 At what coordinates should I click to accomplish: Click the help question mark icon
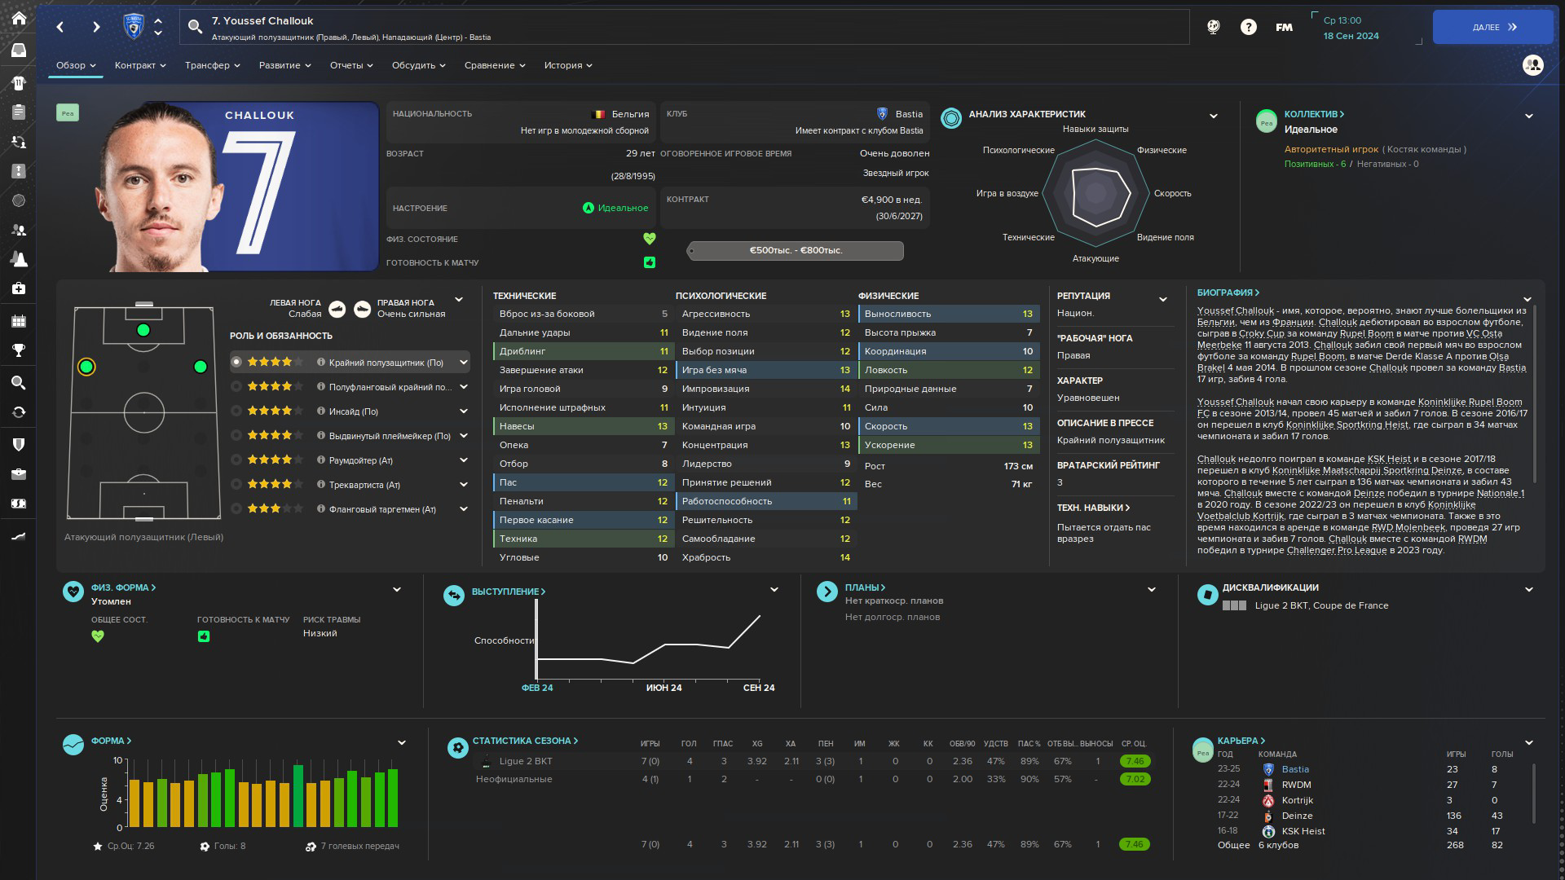(x=1248, y=27)
